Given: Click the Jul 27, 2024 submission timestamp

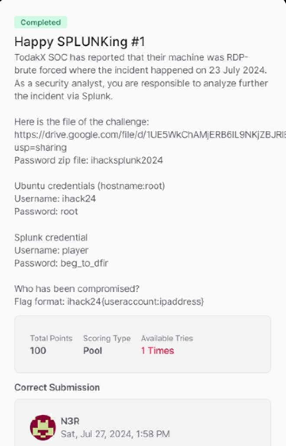Looking at the screenshot, I should pos(115,433).
